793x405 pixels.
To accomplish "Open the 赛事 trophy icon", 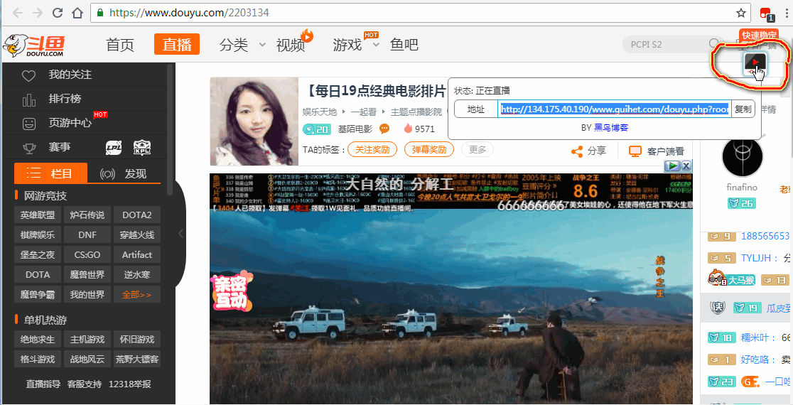I will click(x=29, y=148).
